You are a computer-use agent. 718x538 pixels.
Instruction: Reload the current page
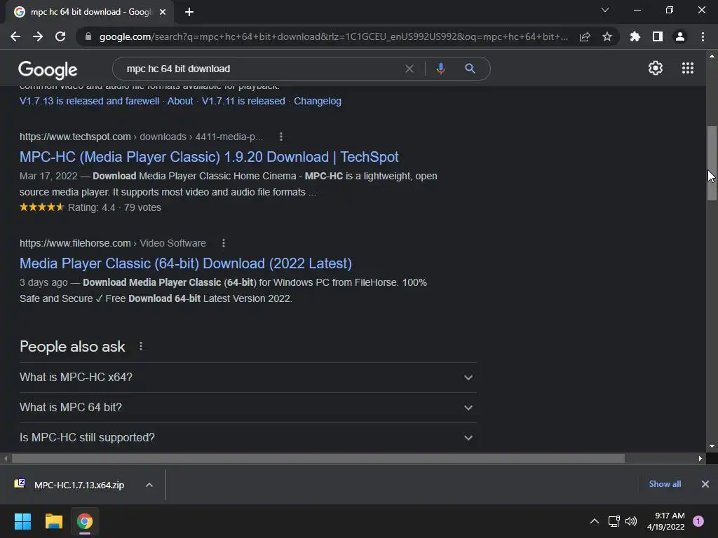click(x=60, y=36)
